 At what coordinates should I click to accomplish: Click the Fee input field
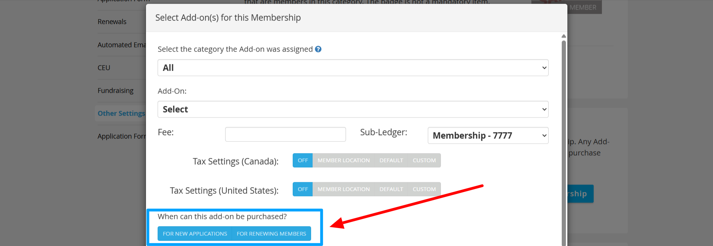tap(285, 134)
